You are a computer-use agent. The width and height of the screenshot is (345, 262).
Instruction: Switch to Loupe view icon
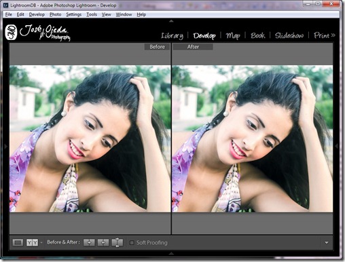(18, 242)
